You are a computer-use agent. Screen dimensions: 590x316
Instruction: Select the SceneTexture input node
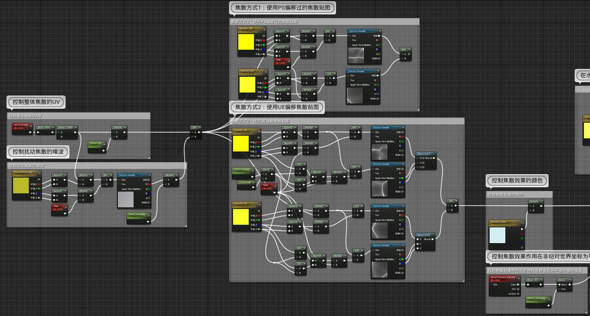505,285
